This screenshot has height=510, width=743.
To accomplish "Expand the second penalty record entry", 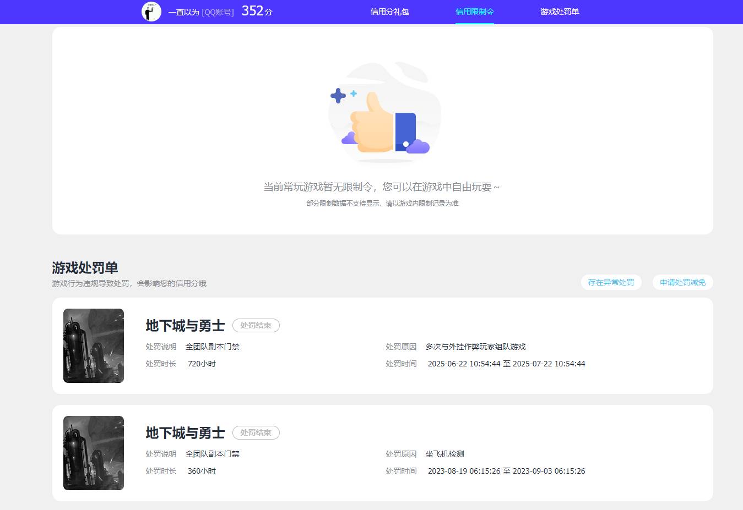I will (382, 453).
